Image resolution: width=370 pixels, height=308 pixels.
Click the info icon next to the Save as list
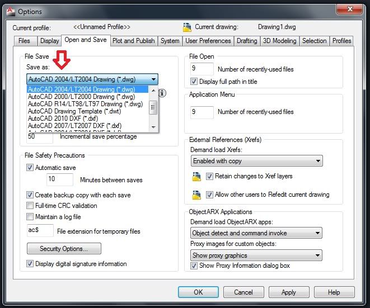point(162,93)
